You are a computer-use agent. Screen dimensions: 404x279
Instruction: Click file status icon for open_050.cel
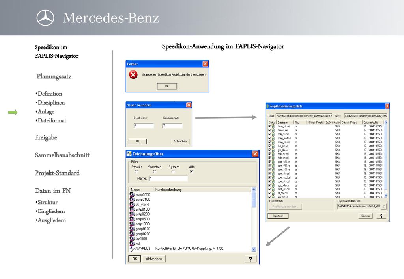point(273,165)
